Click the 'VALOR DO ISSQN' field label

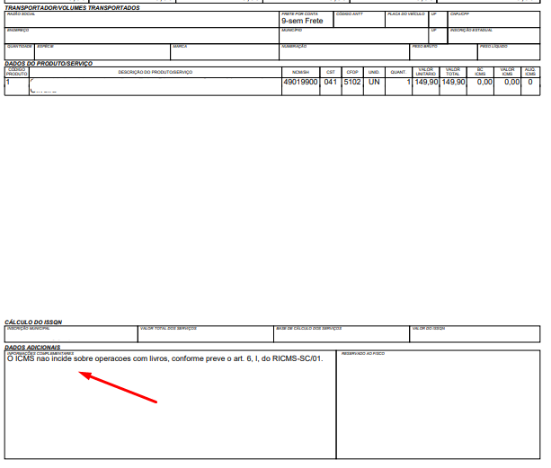click(429, 329)
